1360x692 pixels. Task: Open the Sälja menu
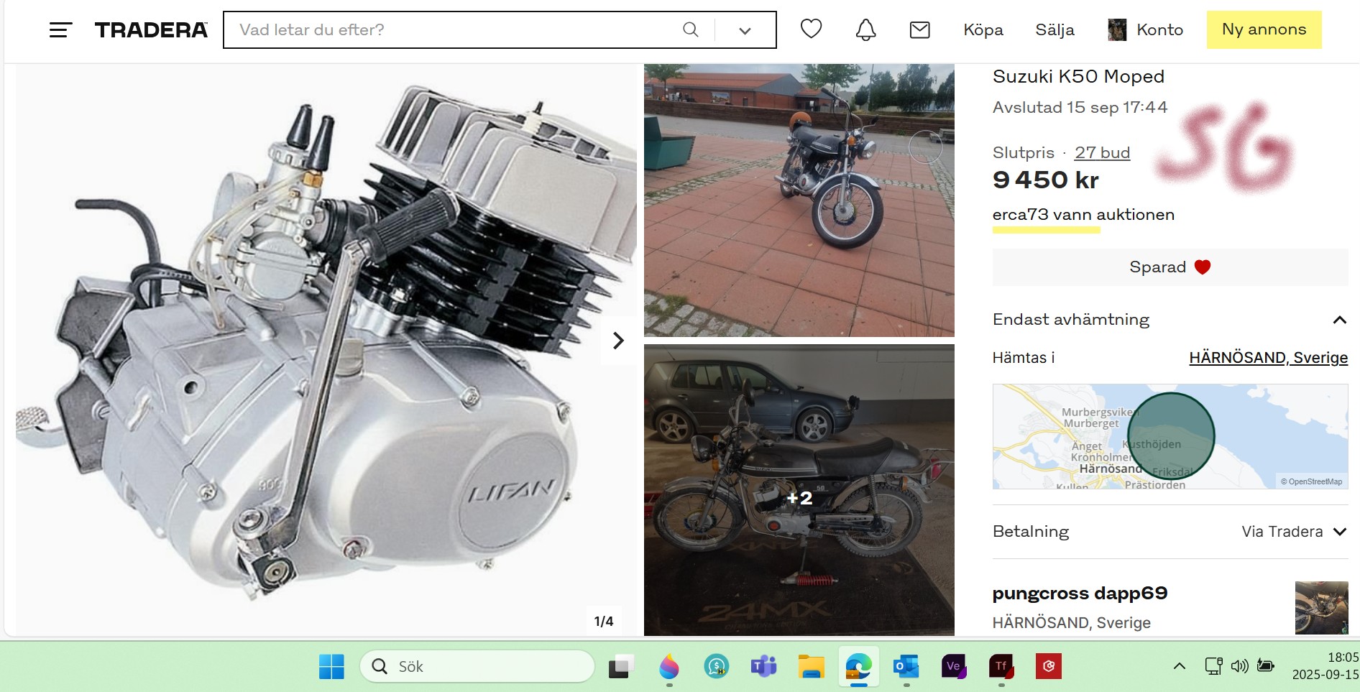[x=1055, y=30]
